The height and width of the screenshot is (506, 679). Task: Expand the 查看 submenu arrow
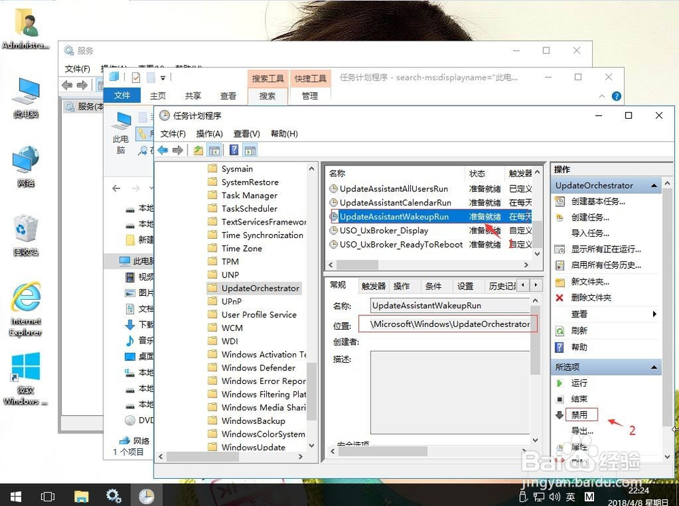(655, 314)
